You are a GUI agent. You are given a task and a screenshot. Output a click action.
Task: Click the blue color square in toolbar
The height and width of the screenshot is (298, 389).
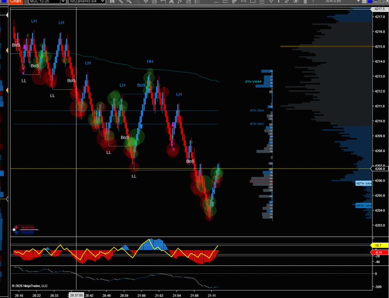click(x=370, y=2)
